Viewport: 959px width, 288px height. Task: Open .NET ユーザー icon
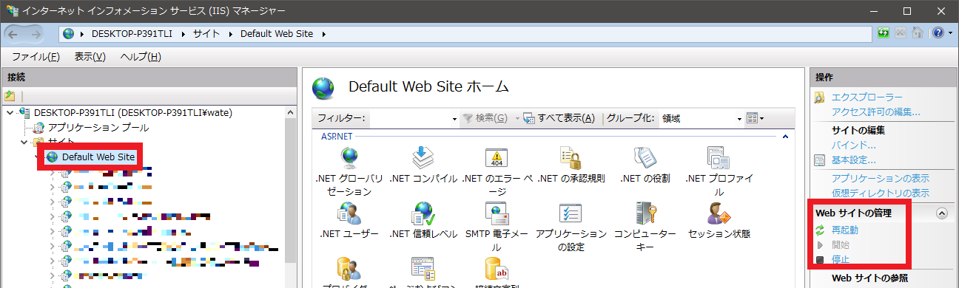pyautogui.click(x=348, y=213)
